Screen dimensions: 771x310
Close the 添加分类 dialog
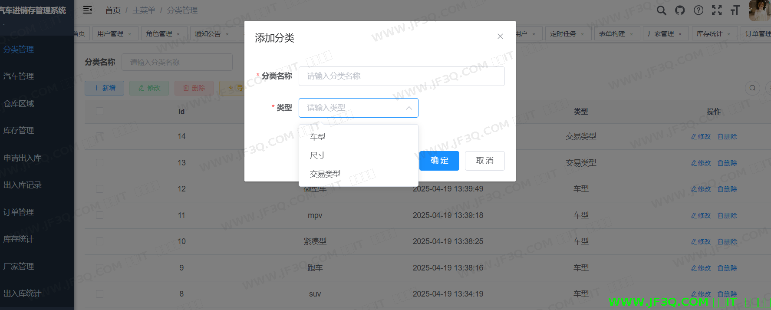pyautogui.click(x=500, y=36)
